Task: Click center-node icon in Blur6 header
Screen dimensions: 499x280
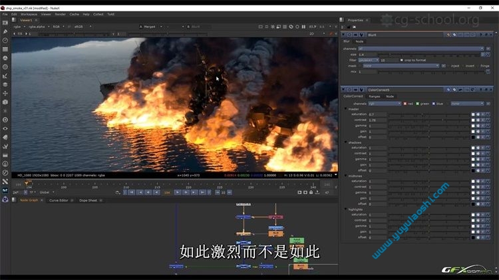Action: coord(349,35)
